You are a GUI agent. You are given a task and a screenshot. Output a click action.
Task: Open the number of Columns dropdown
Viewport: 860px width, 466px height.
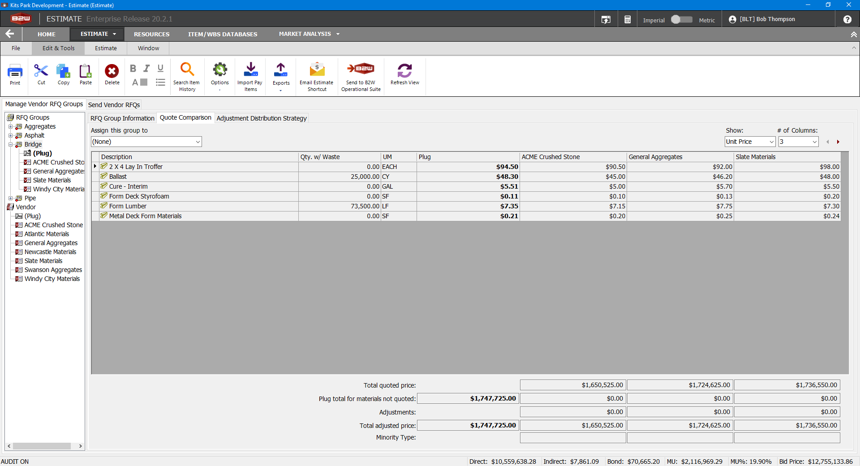[x=798, y=142]
